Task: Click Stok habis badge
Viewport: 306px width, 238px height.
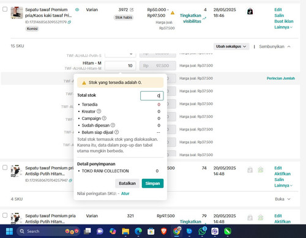Action: coord(124,18)
